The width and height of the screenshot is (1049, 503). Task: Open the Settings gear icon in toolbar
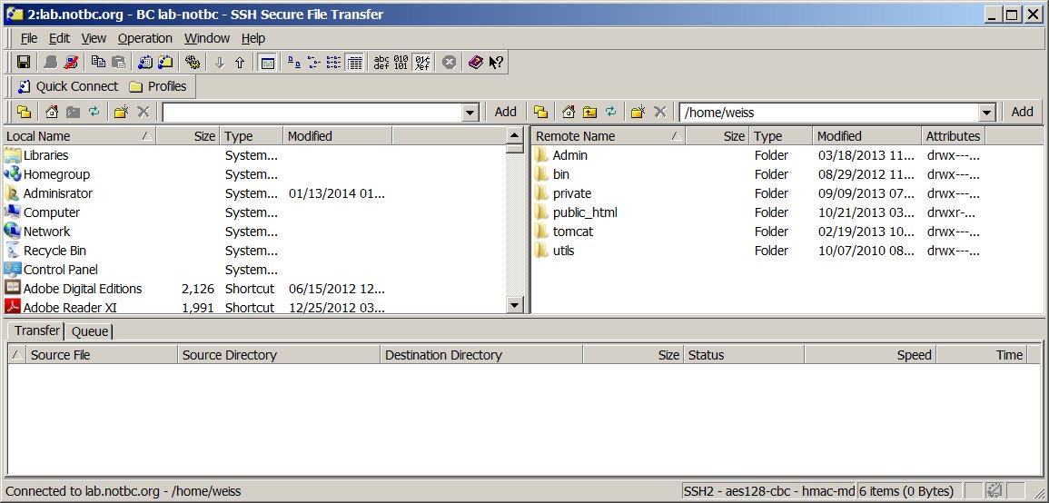192,63
